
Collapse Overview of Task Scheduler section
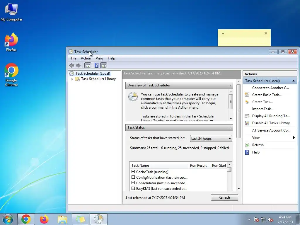230,86
